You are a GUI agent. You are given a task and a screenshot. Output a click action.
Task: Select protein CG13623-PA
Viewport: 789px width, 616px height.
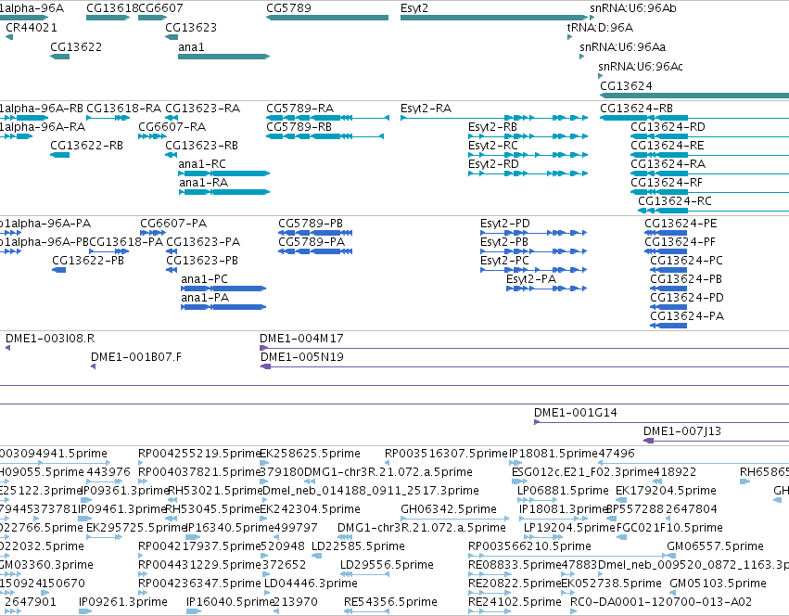[172, 251]
